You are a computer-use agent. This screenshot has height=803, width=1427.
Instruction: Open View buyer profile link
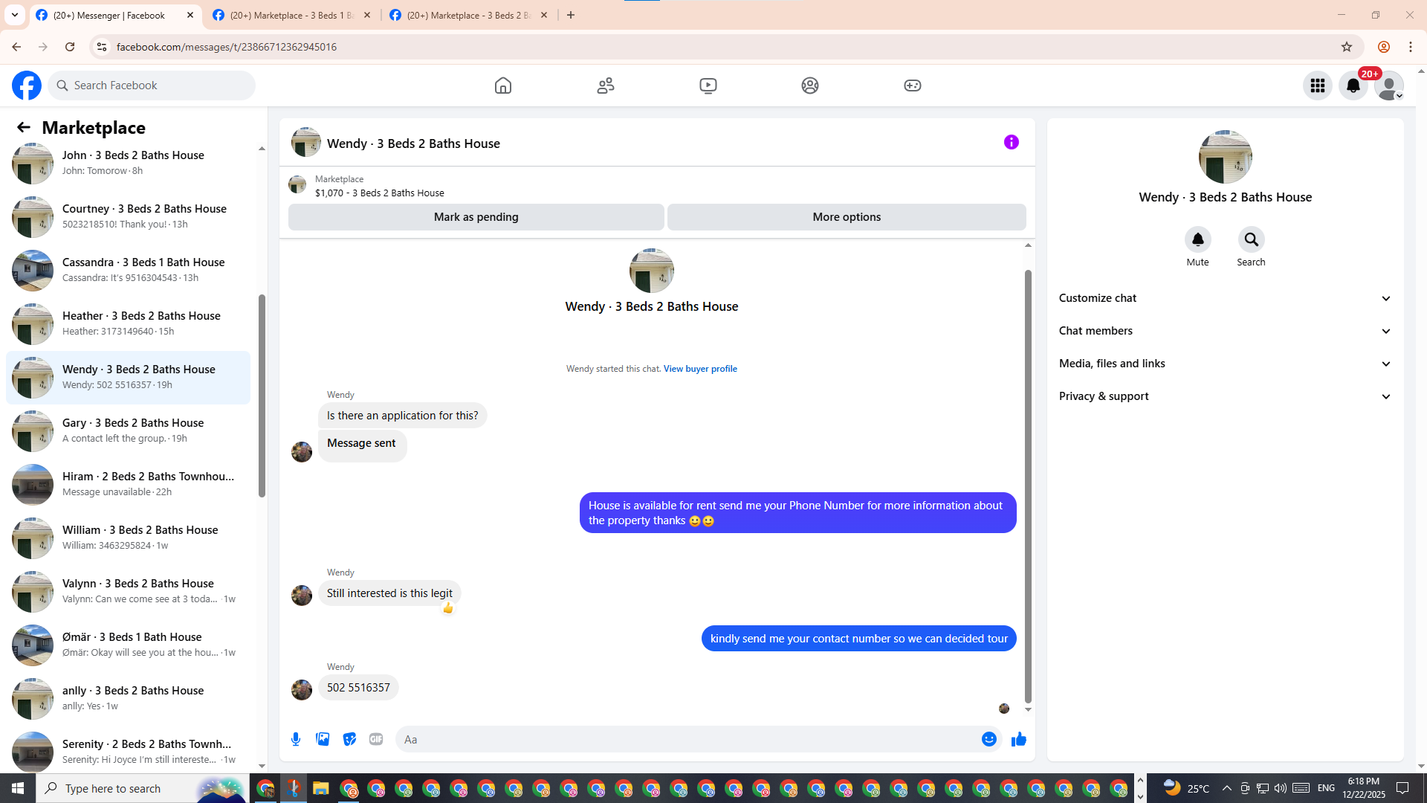699,369
